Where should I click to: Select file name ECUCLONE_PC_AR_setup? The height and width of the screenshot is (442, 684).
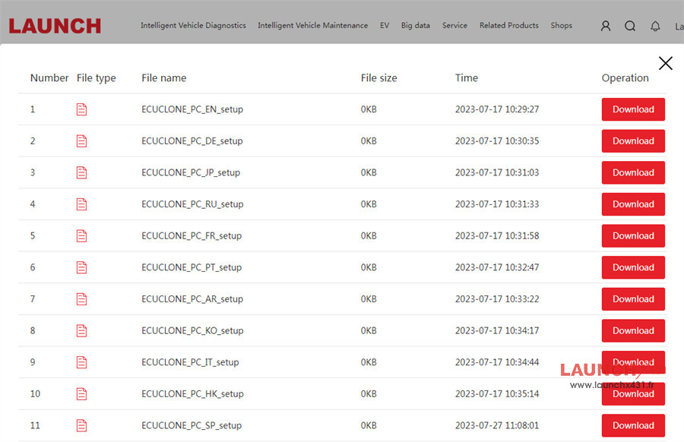coord(192,299)
